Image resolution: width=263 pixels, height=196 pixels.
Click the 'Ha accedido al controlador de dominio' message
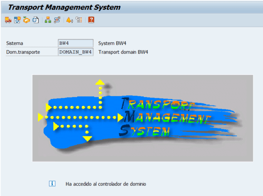(x=106, y=184)
